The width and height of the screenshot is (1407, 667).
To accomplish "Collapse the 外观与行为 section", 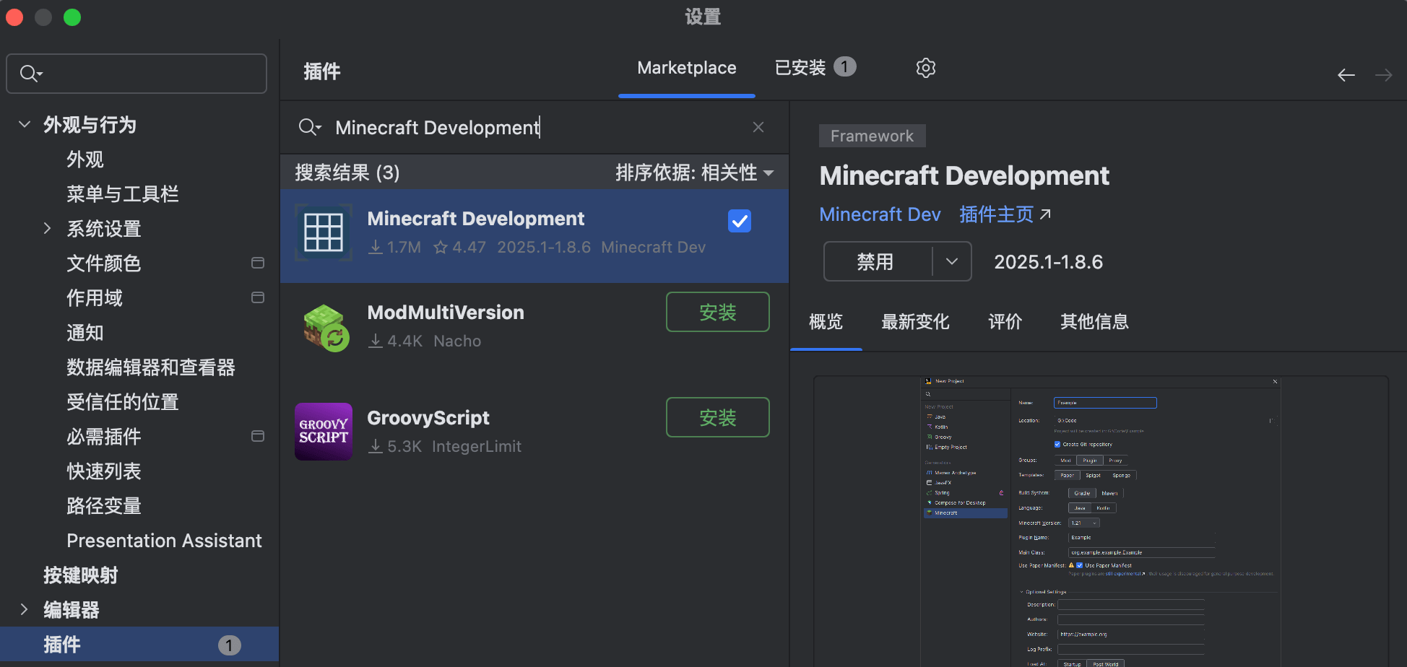I will (x=25, y=124).
